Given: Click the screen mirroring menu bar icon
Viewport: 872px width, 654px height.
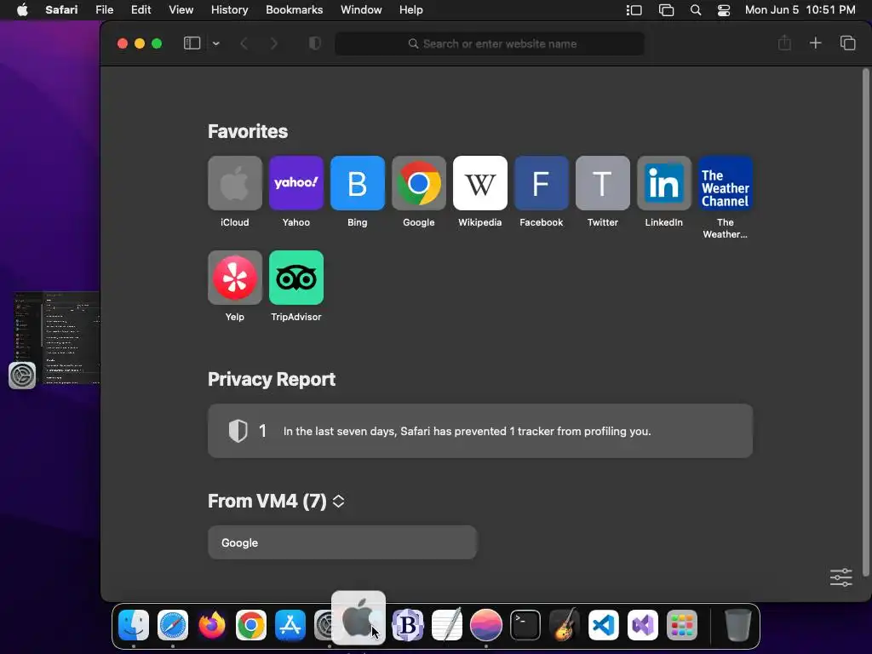Looking at the screenshot, I should 666,10.
